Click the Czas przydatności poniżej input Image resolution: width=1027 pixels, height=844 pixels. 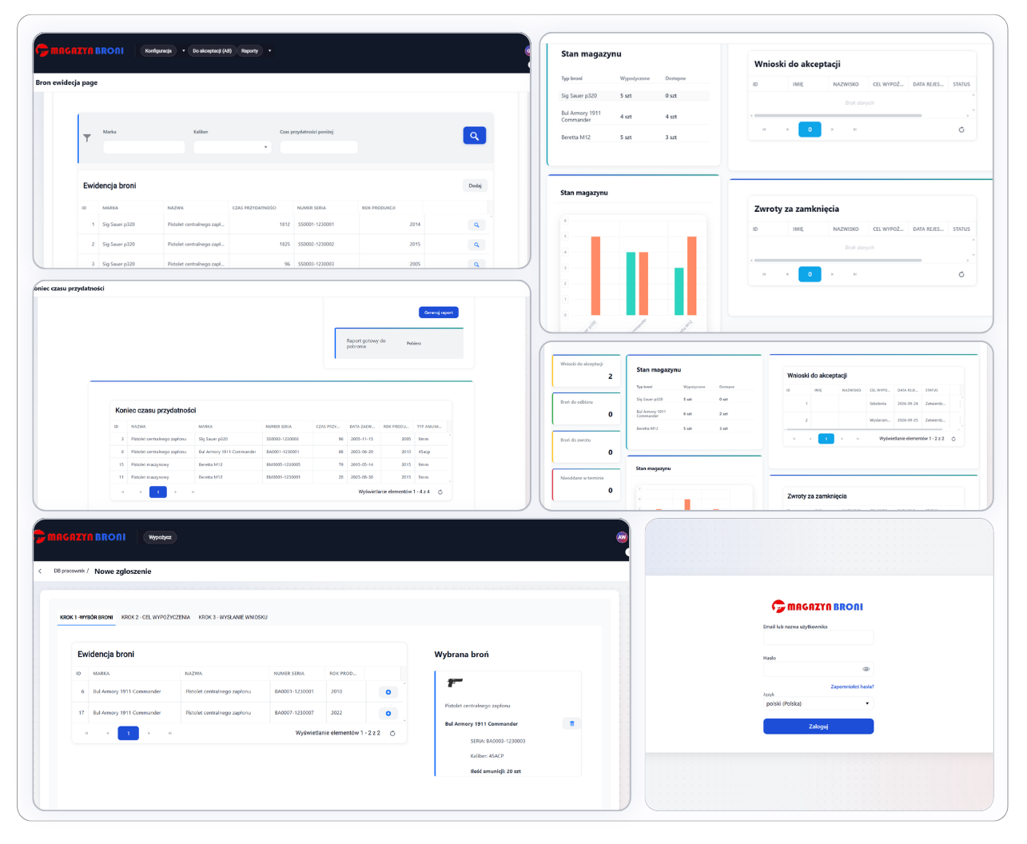coord(319,147)
